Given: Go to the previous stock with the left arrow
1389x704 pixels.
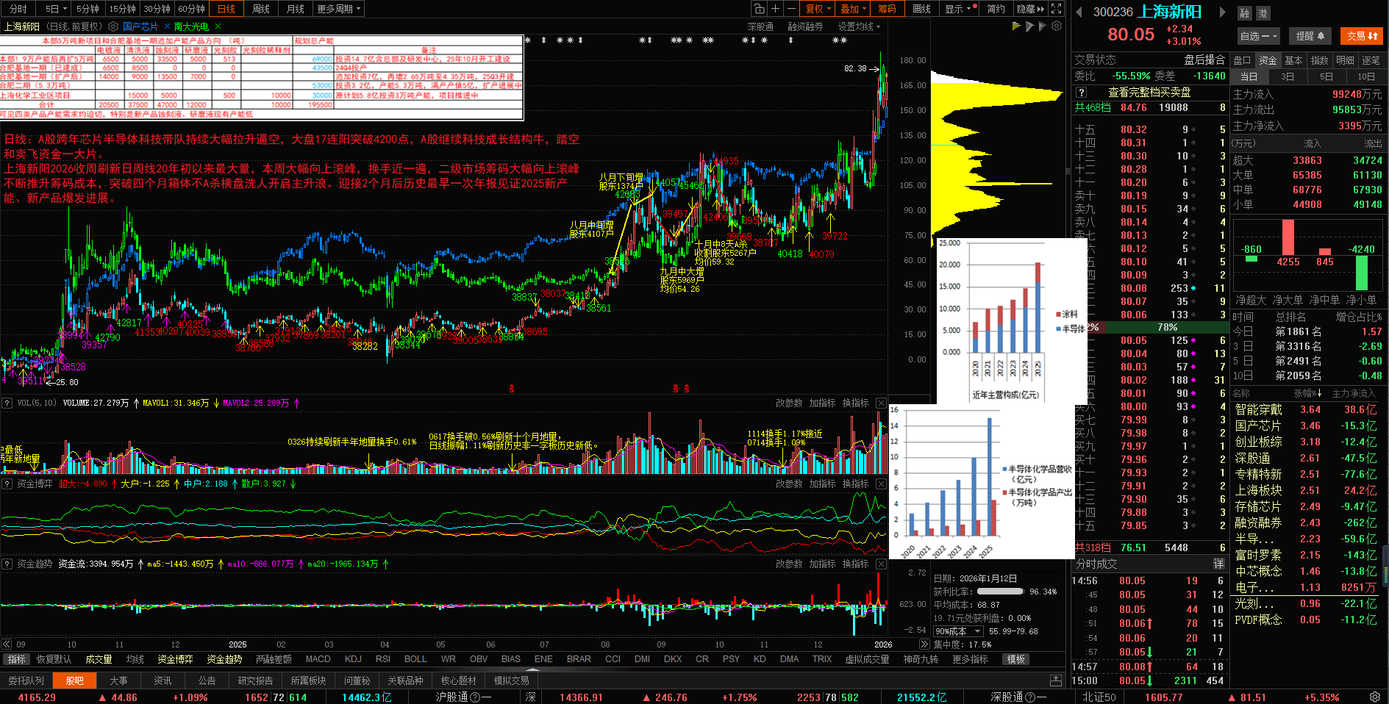Looking at the screenshot, I should coord(1079,12).
